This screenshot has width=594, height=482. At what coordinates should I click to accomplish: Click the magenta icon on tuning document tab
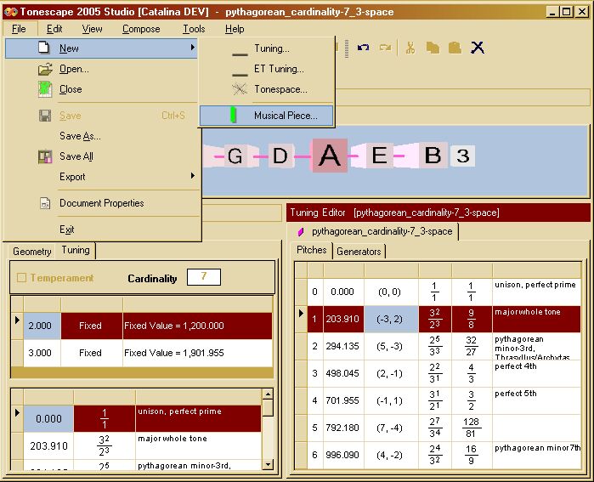point(301,231)
